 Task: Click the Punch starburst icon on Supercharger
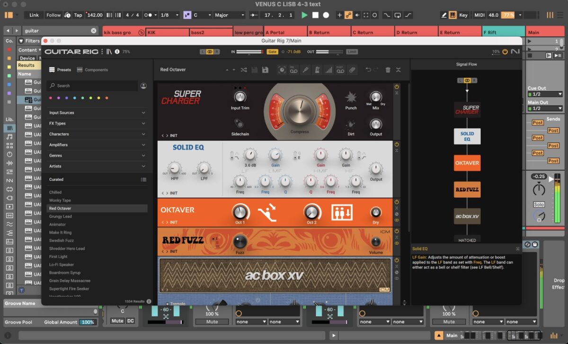point(351,97)
